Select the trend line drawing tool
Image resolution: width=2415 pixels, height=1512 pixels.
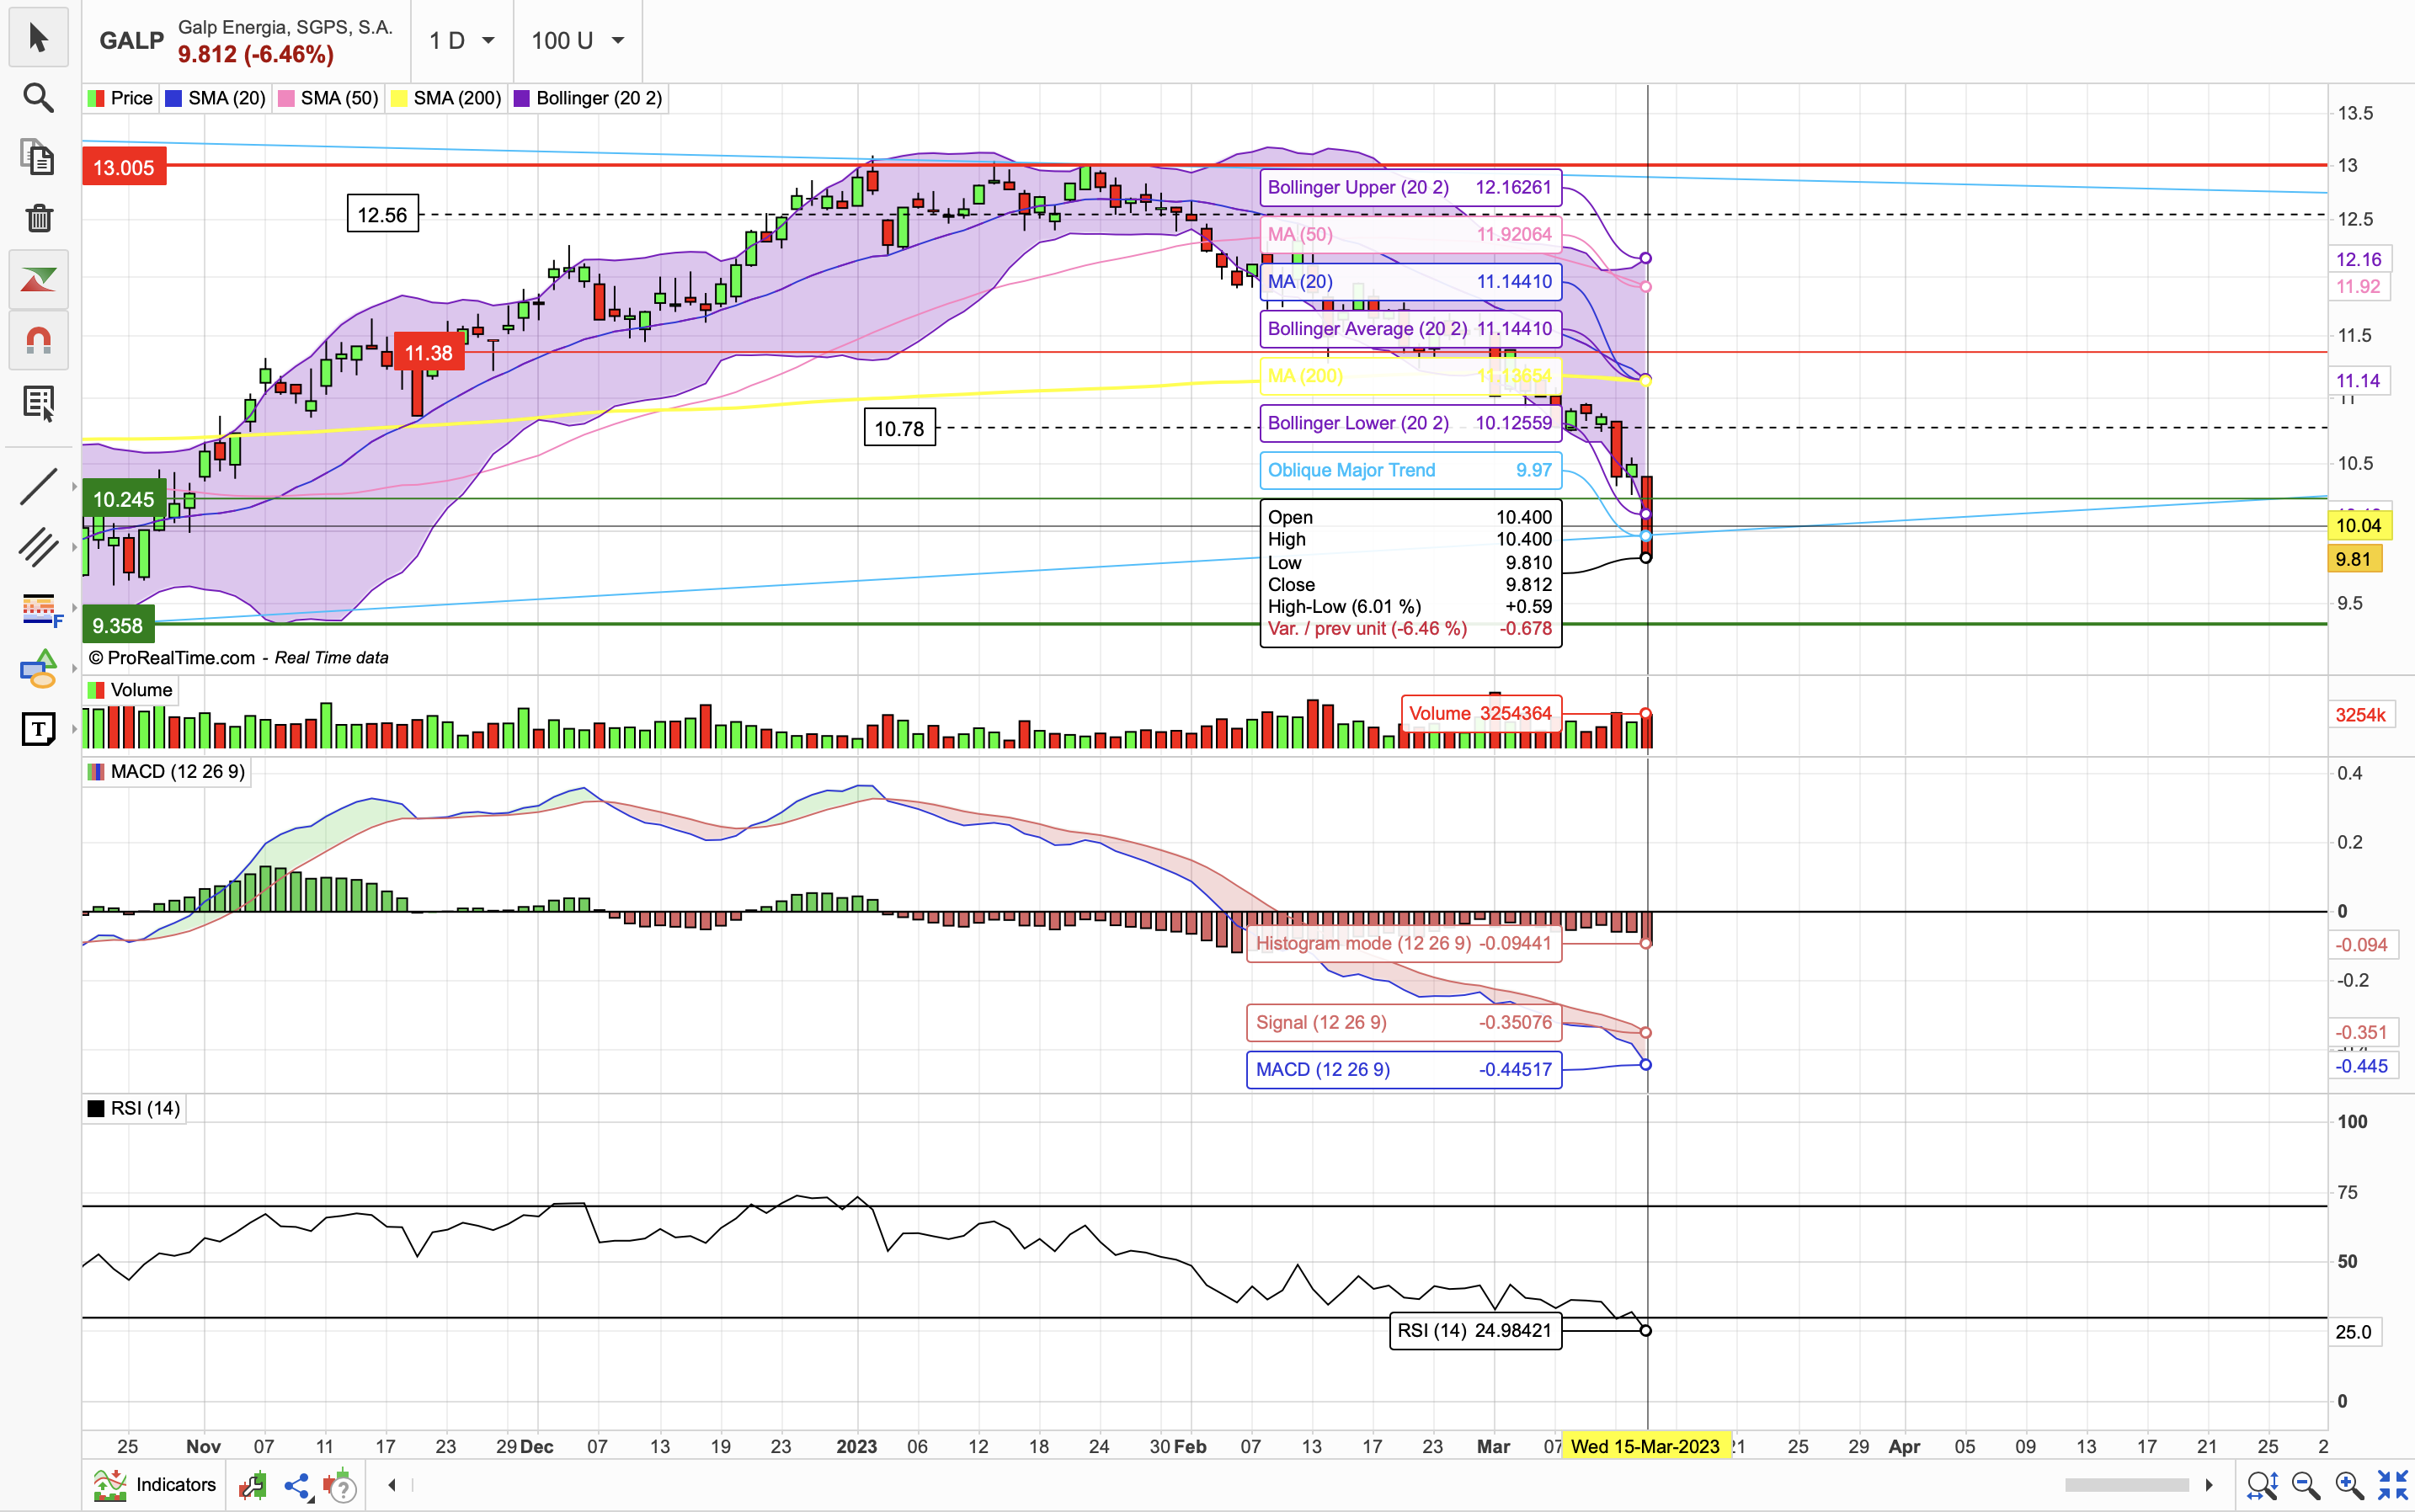[38, 487]
